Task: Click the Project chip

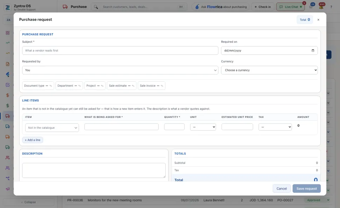Action: click(95, 86)
